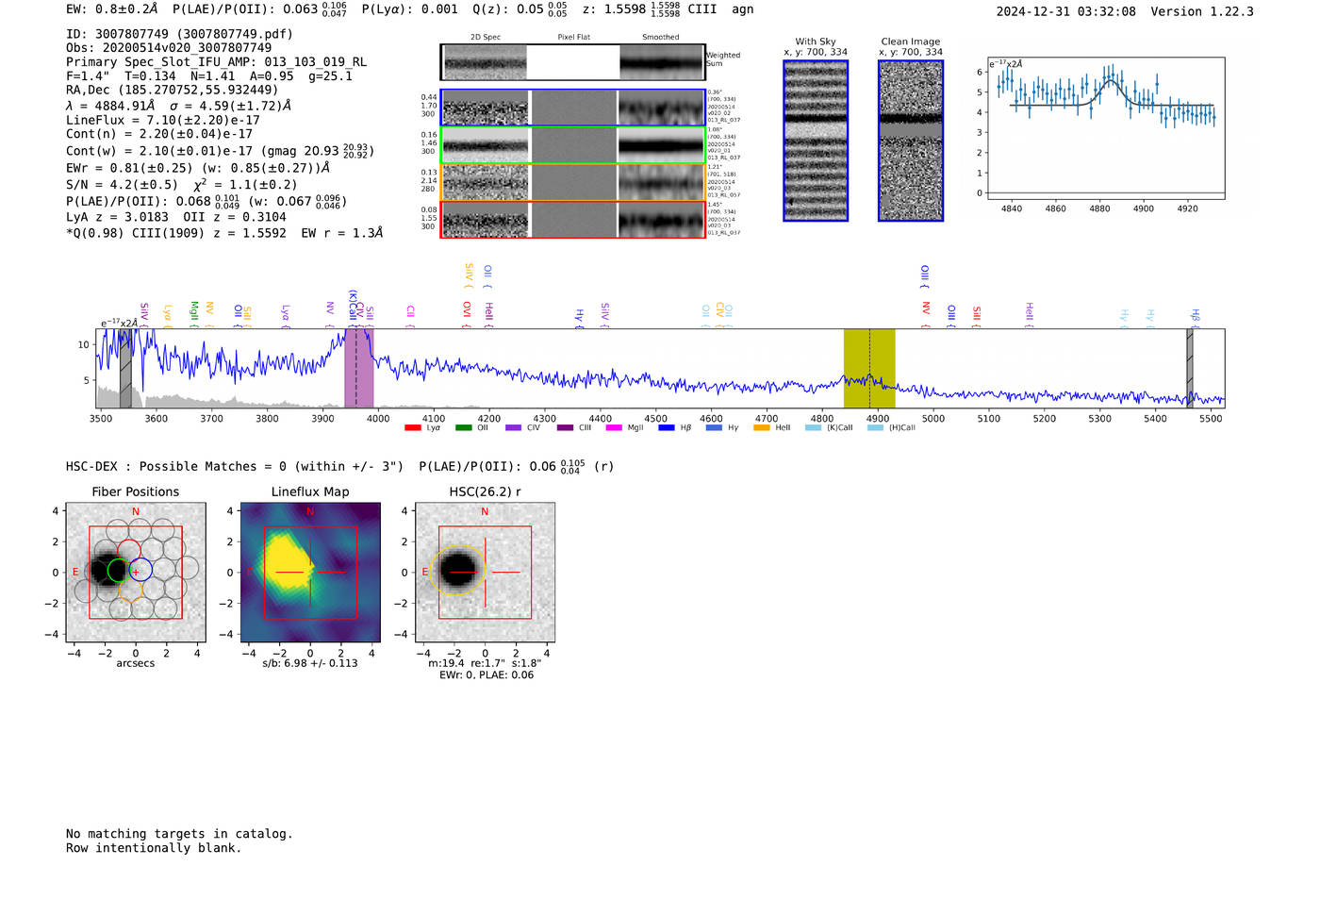
Task: Click the s/b: 6.98 +/- 0.113 caption
Action: (x=310, y=663)
